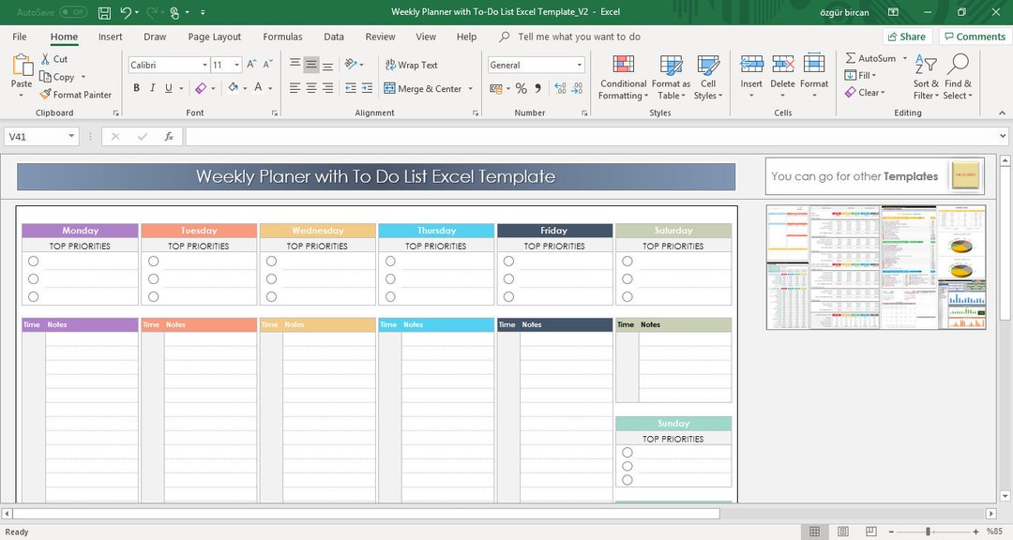This screenshot has width=1013, height=540.
Task: Select Sunday's first priority radio button
Action: click(627, 452)
